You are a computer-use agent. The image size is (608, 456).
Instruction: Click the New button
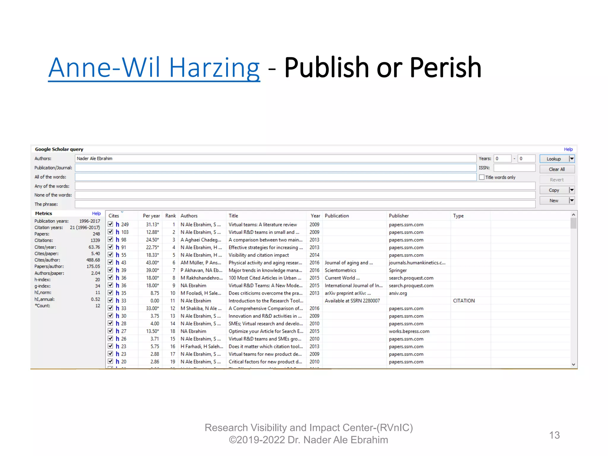pos(554,200)
